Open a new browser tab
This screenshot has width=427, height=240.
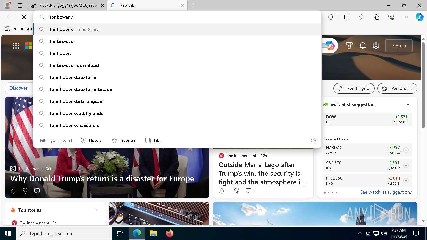point(193,5)
